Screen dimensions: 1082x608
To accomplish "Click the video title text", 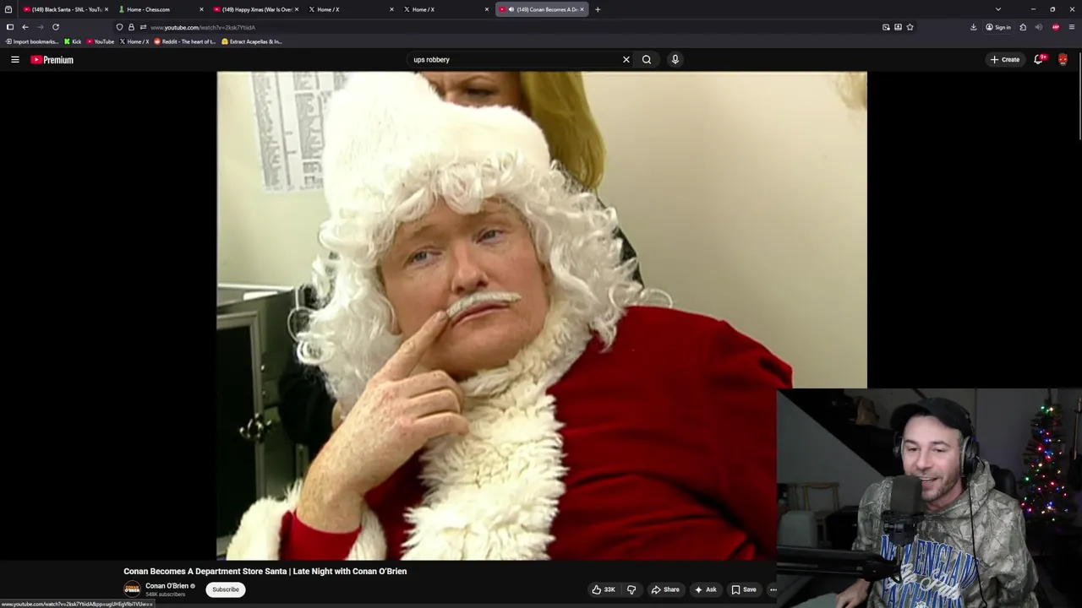I will point(265,572).
